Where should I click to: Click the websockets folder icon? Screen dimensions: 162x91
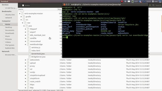point(28,60)
